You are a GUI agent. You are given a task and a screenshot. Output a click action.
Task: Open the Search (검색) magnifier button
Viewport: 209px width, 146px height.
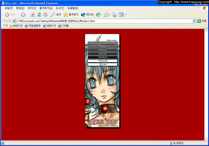56,15
